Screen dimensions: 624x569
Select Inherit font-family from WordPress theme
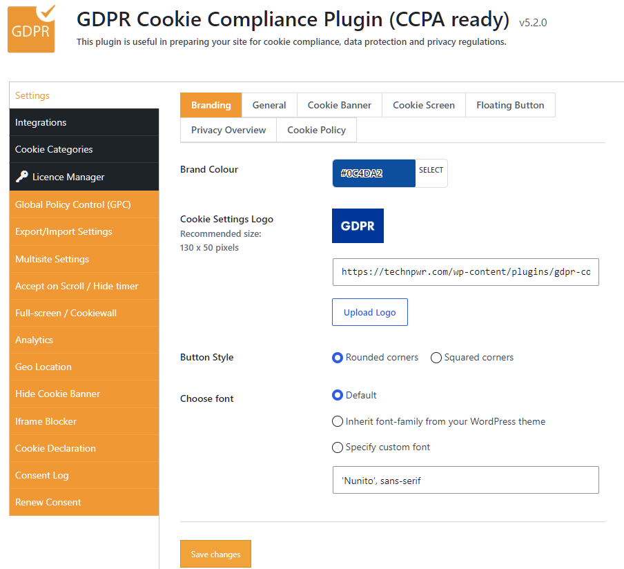click(x=337, y=421)
